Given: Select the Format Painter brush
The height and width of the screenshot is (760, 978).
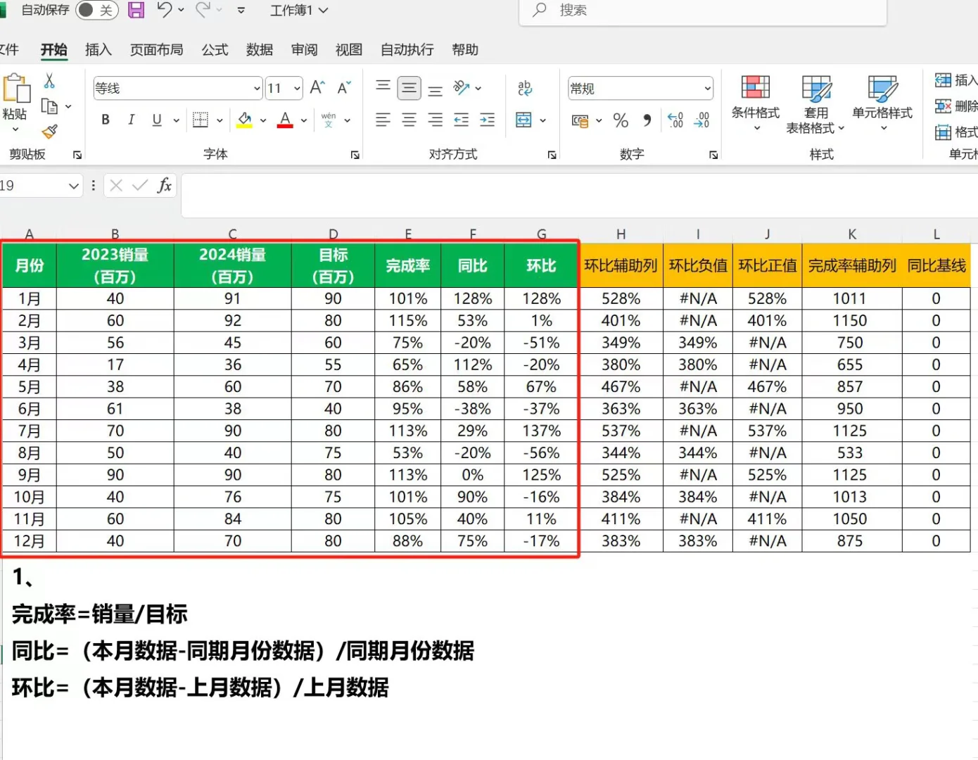Looking at the screenshot, I should 49,132.
